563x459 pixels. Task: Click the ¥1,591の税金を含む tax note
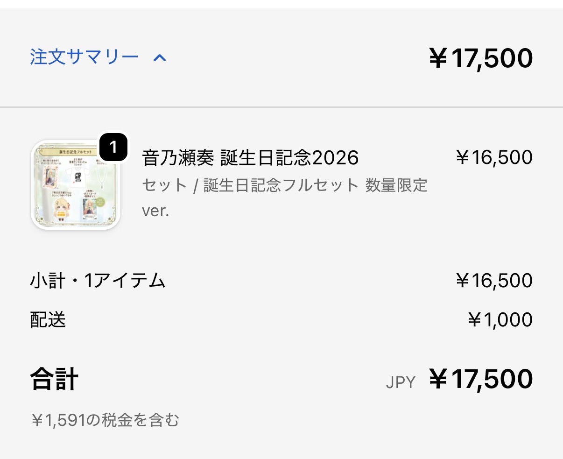tap(105, 420)
